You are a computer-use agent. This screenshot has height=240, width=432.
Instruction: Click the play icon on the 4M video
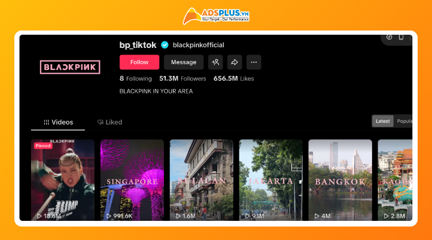(x=317, y=216)
